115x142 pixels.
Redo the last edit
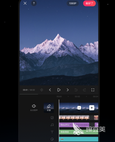[84, 90]
